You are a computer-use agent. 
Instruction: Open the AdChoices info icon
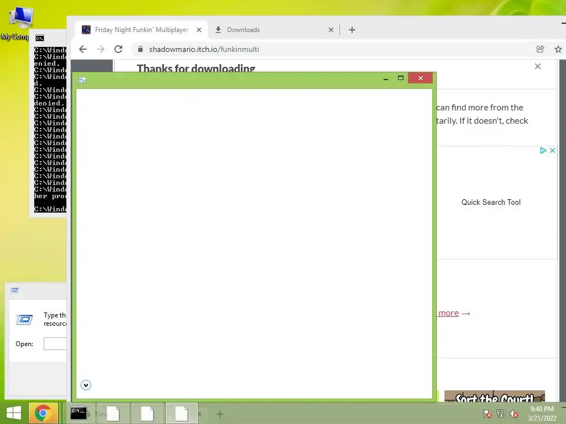pos(543,150)
